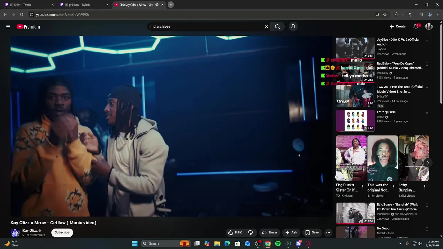Viewport: 443px width, 249px height.
Task: Open Copilot from the taskbar
Action: [x=207, y=243]
